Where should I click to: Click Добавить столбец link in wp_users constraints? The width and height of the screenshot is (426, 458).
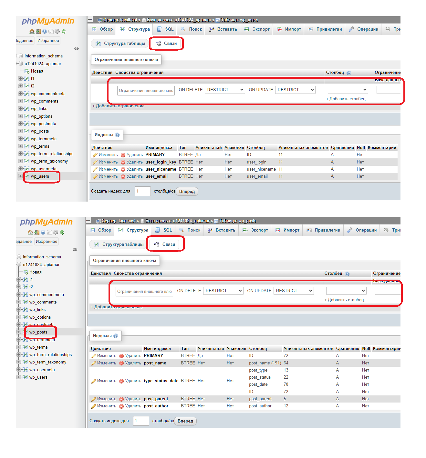click(x=346, y=99)
